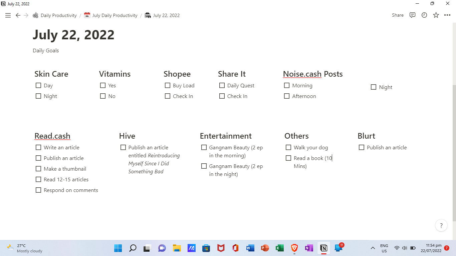Click the battery tray icon
456x256 pixels.
click(413, 248)
